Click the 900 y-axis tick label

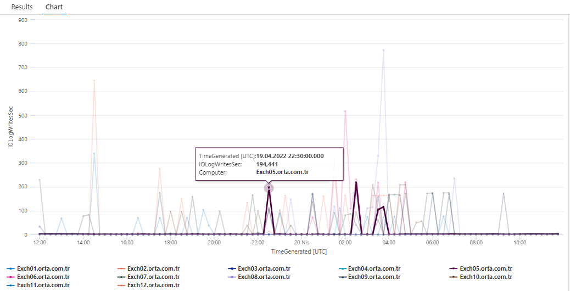pos(23,20)
